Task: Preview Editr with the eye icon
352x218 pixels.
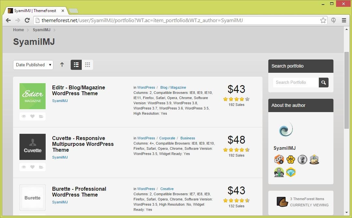Action: pyautogui.click(x=24, y=116)
